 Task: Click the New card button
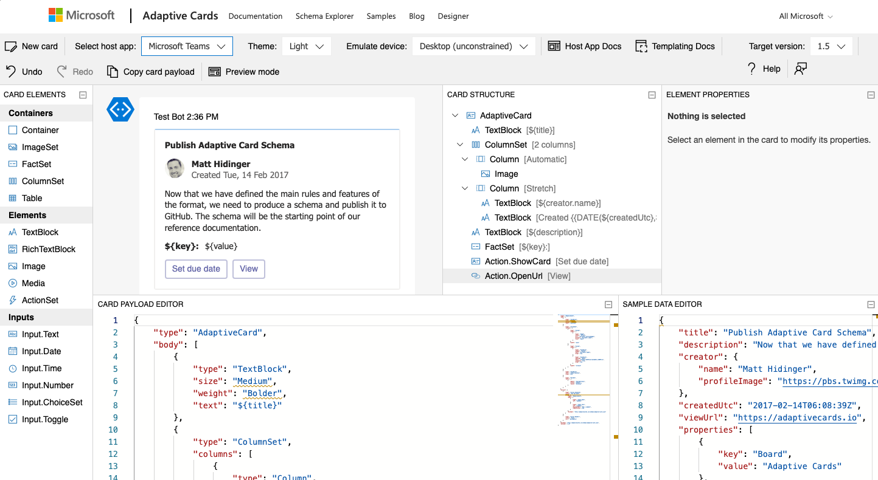pyautogui.click(x=32, y=46)
